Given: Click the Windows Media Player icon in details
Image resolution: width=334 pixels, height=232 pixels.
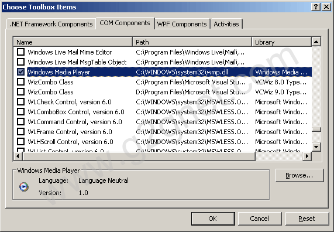Looking at the screenshot, I should (24, 187).
